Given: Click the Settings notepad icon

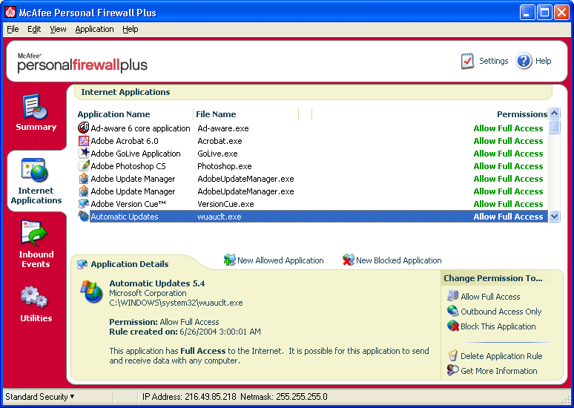Looking at the screenshot, I should tap(467, 61).
